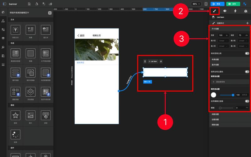This screenshot has width=251, height=157.
Task: Click the blur value field showing 0
Action: point(242,108)
